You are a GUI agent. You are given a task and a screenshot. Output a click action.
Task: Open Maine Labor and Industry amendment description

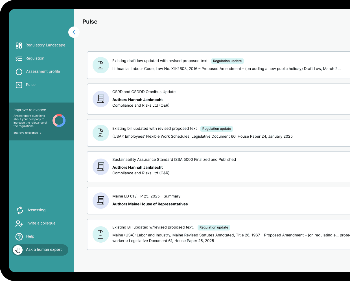[231, 238]
